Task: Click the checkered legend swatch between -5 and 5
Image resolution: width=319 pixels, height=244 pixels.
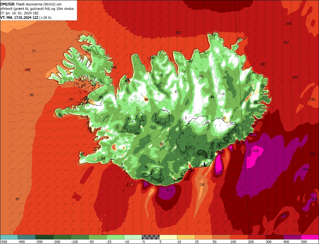Action: (151, 237)
